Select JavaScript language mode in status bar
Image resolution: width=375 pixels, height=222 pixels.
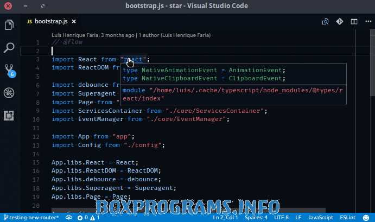click(x=320, y=217)
